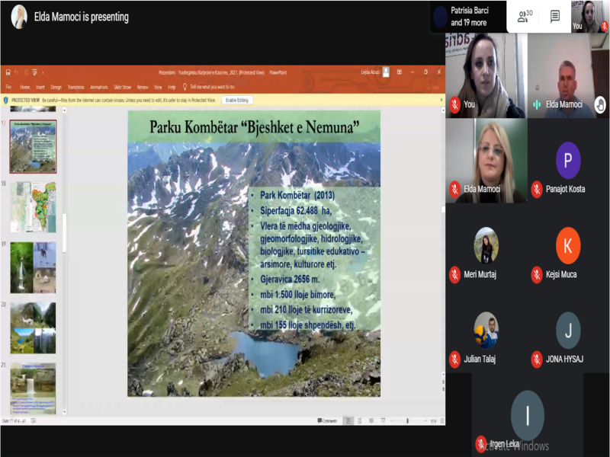The image size is (610, 457).
Task: Open the Help ribbon tab
Action: click(172, 87)
